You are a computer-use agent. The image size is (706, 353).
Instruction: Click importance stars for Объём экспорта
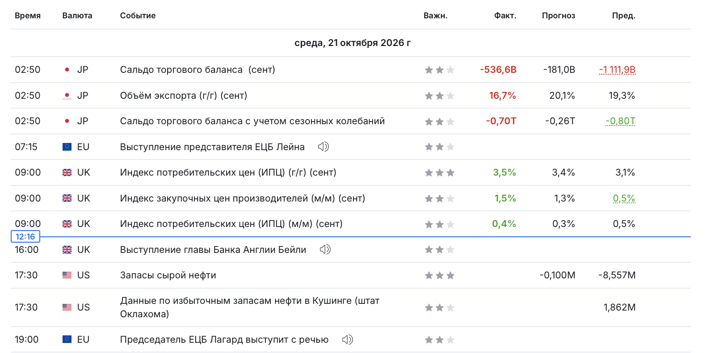point(439,96)
